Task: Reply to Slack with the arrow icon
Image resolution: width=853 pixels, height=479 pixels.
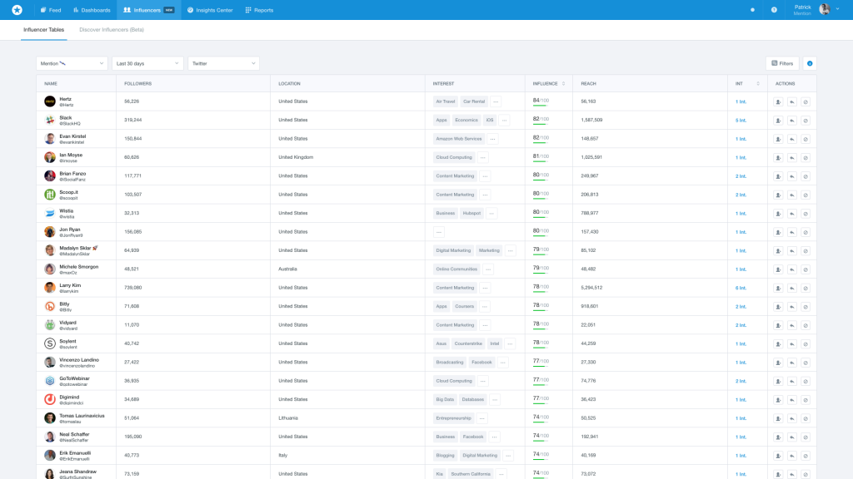Action: click(792, 120)
